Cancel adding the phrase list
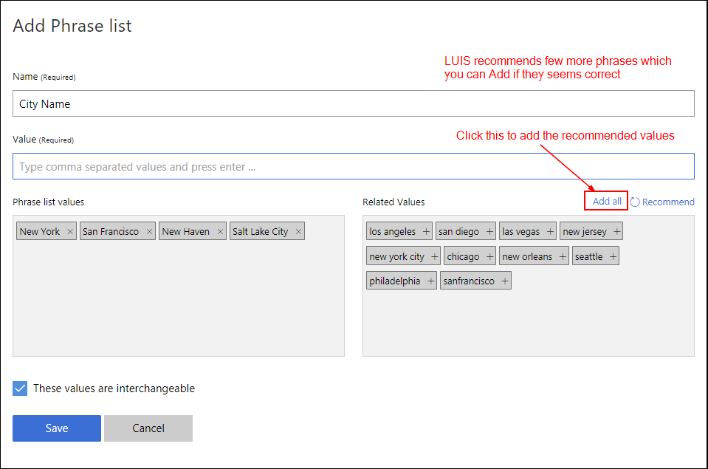The height and width of the screenshot is (469, 708). [148, 428]
